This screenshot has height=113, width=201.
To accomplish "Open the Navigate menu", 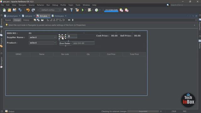I will click(x=22, y=5).
